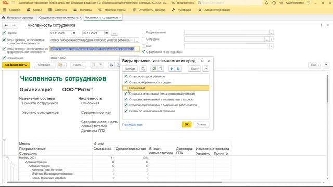Click expand all groups toolbar icon

(x=94, y=65)
